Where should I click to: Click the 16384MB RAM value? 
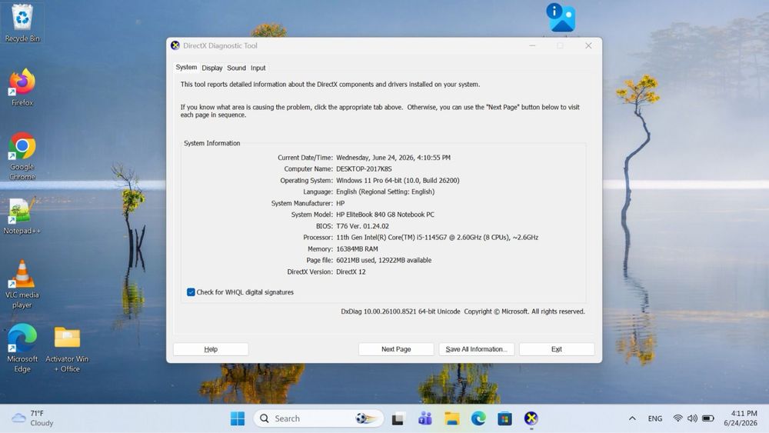tap(357, 249)
